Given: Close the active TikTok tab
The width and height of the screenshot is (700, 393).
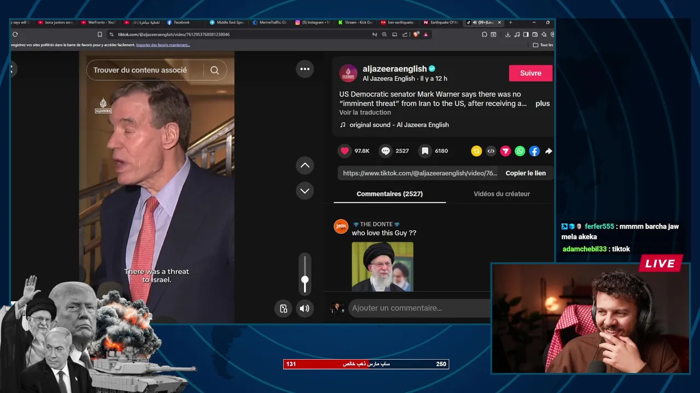Looking at the screenshot, I should pos(499,22).
